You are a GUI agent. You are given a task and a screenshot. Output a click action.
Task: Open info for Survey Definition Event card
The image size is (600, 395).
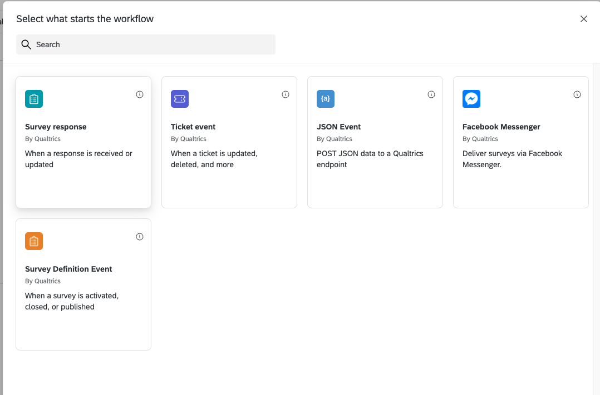140,237
